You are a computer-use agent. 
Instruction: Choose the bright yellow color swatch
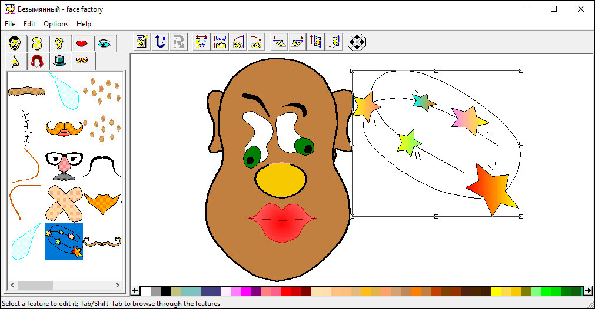pos(496,291)
